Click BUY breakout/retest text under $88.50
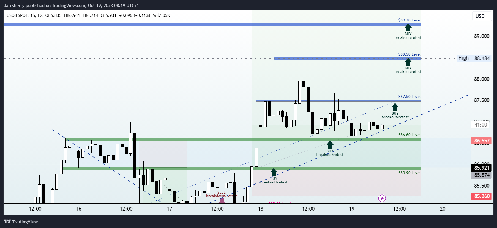 [x=408, y=70]
